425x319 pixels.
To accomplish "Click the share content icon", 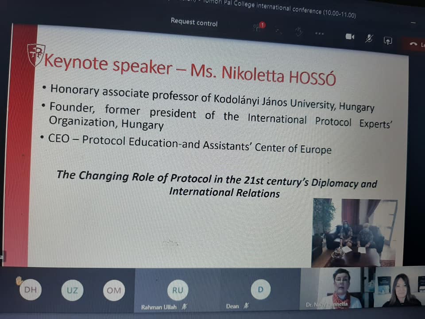I will pos(388,41).
